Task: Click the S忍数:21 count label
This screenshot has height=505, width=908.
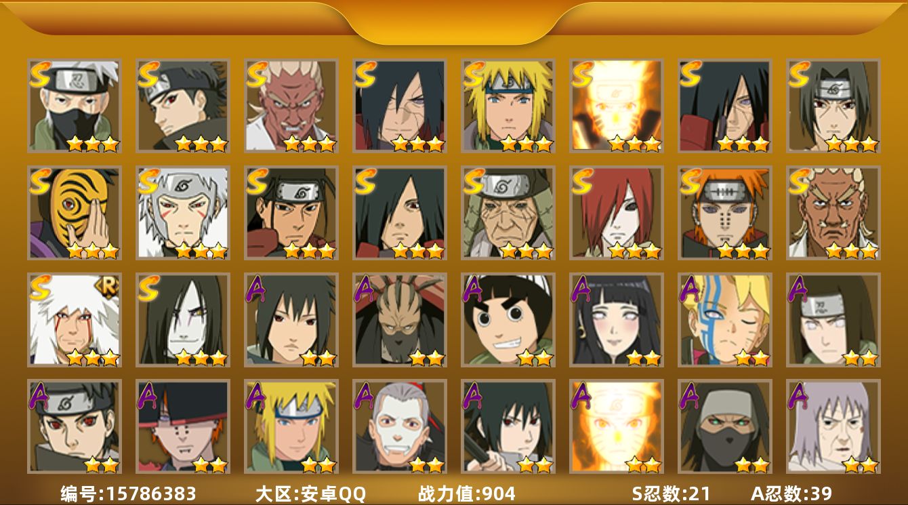Action: tap(671, 493)
